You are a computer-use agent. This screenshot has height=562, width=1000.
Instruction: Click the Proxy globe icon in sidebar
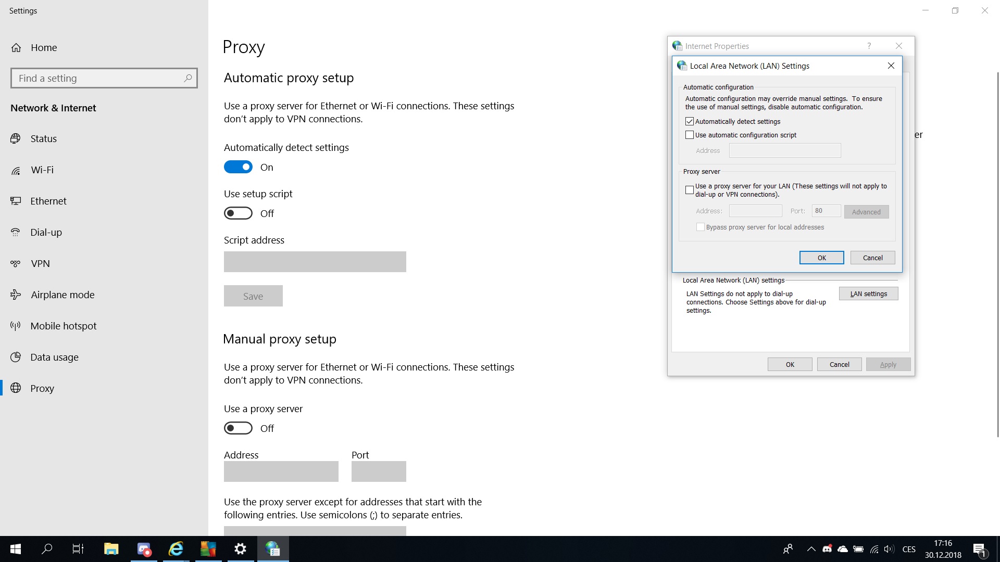click(16, 388)
